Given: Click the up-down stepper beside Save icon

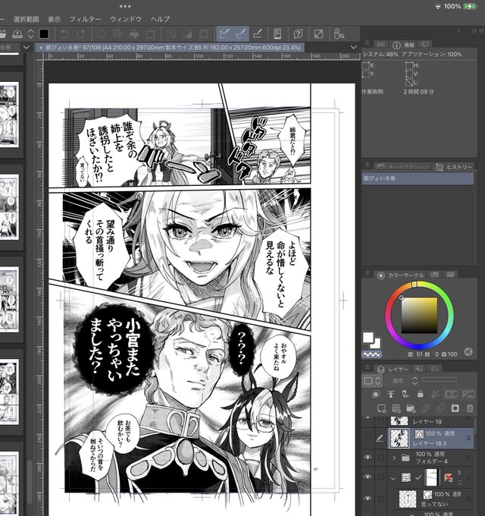Looking at the screenshot, I should pos(30,33).
